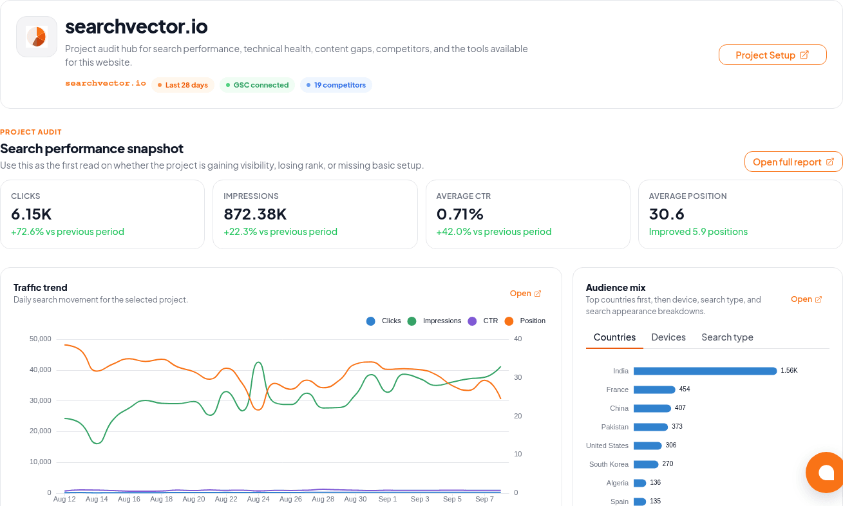Switch to the Devices tab
Screen dimensions: 843x506
[668, 337]
